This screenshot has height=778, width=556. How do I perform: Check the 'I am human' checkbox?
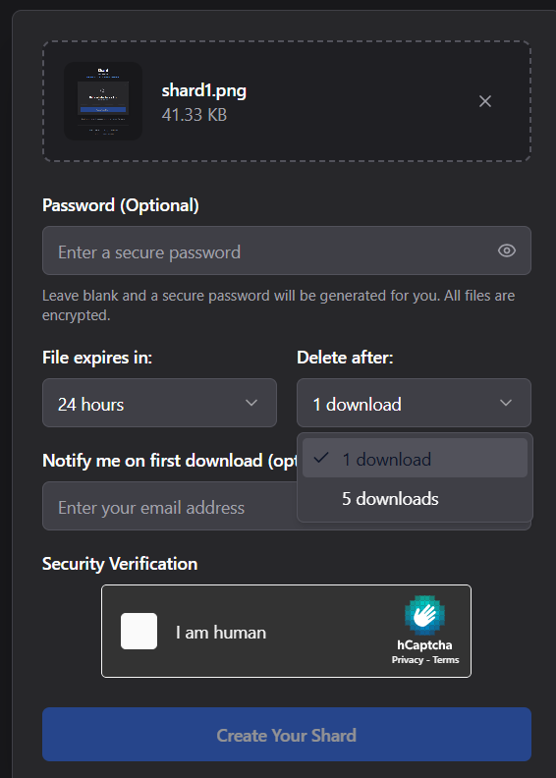pos(139,631)
